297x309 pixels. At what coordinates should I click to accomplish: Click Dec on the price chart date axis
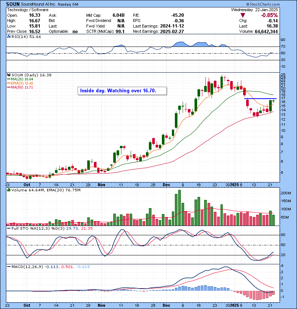[x=166, y=185]
